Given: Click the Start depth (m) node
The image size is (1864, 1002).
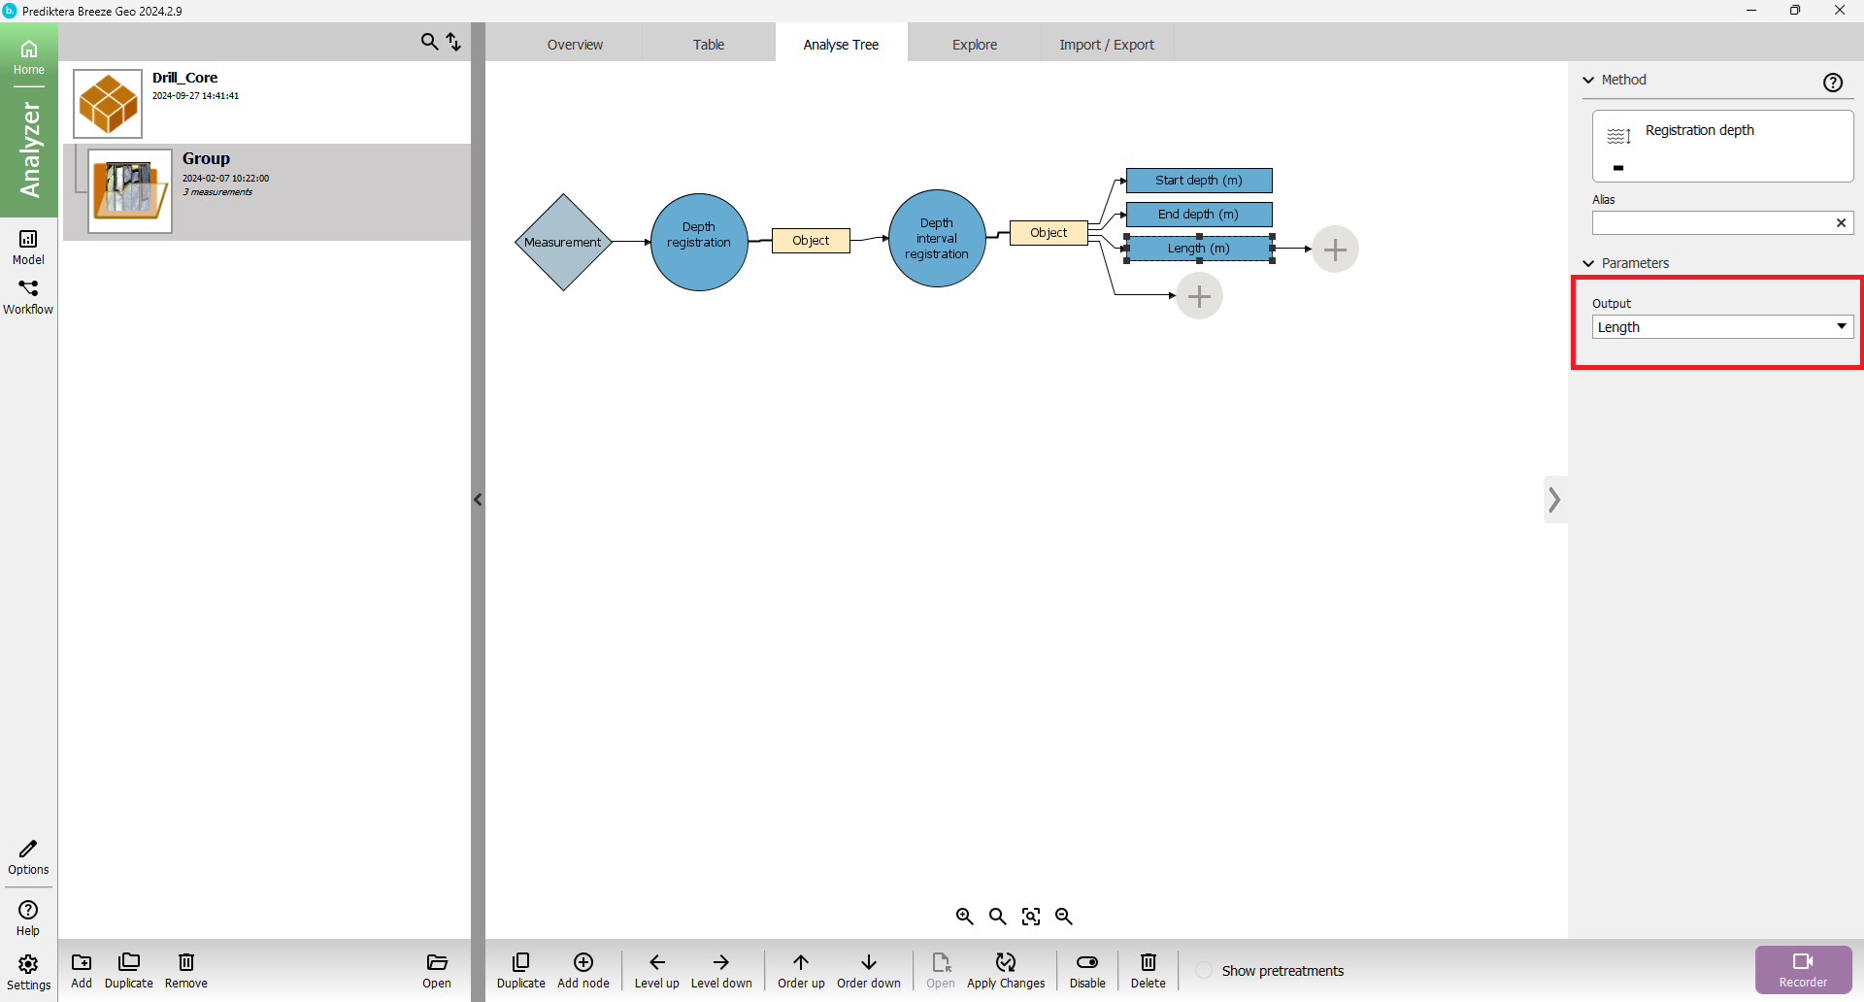Looking at the screenshot, I should click(1198, 181).
